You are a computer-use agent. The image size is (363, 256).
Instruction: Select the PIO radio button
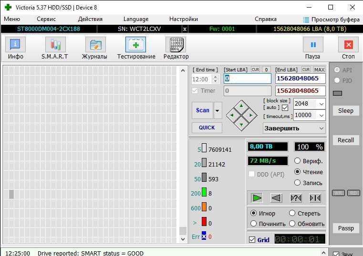click(x=337, y=80)
